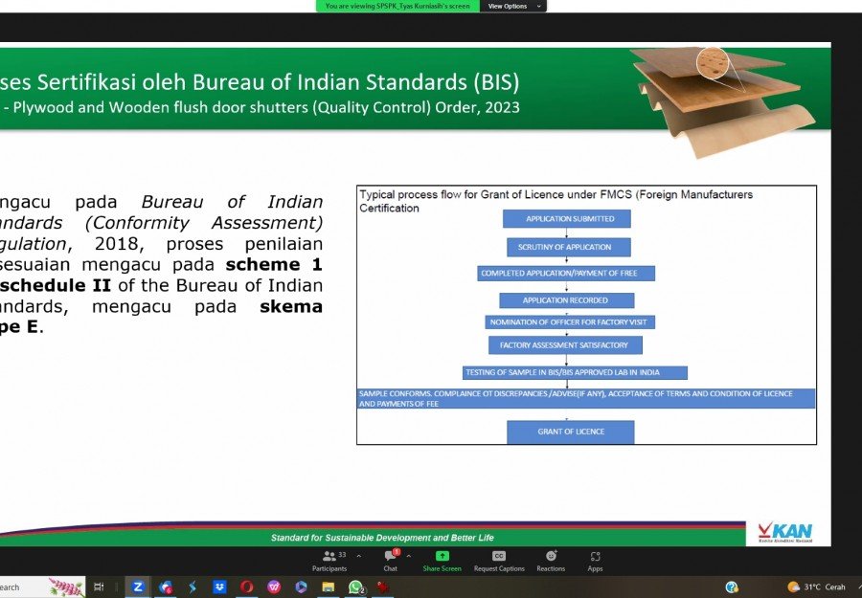Click the NOMINATION OF OFFICER FOR FACTORY VISIT box

570,322
